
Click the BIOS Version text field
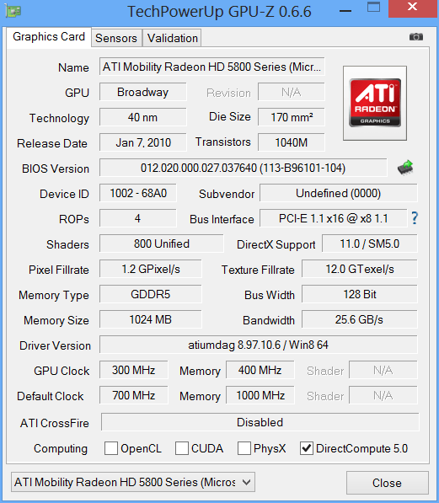pyautogui.click(x=244, y=168)
